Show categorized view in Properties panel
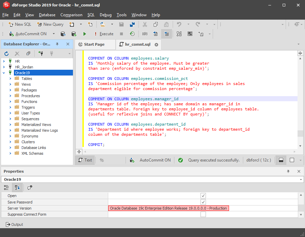305x237 pixels. (x=6, y=188)
